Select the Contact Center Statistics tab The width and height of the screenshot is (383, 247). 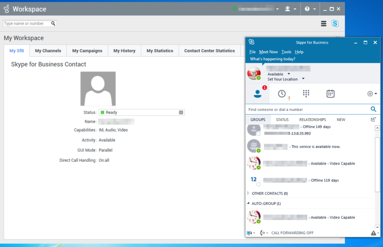(209, 51)
